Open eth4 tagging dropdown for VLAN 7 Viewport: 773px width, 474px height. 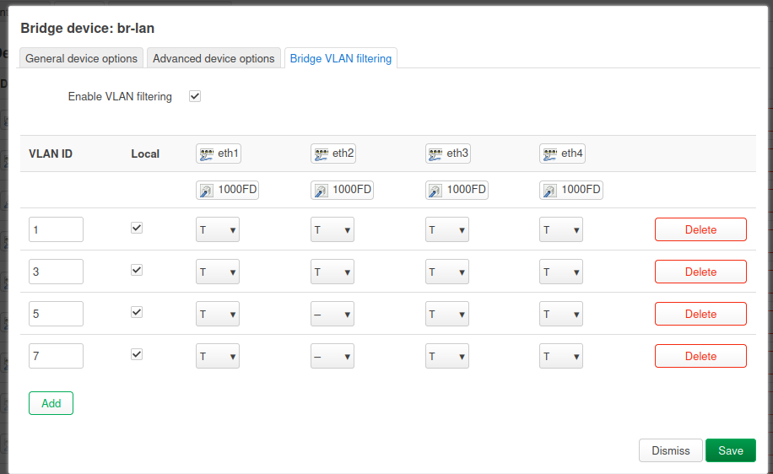561,356
